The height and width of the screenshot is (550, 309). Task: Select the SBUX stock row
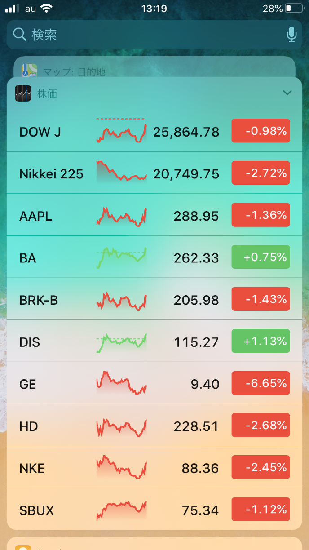[x=154, y=510]
